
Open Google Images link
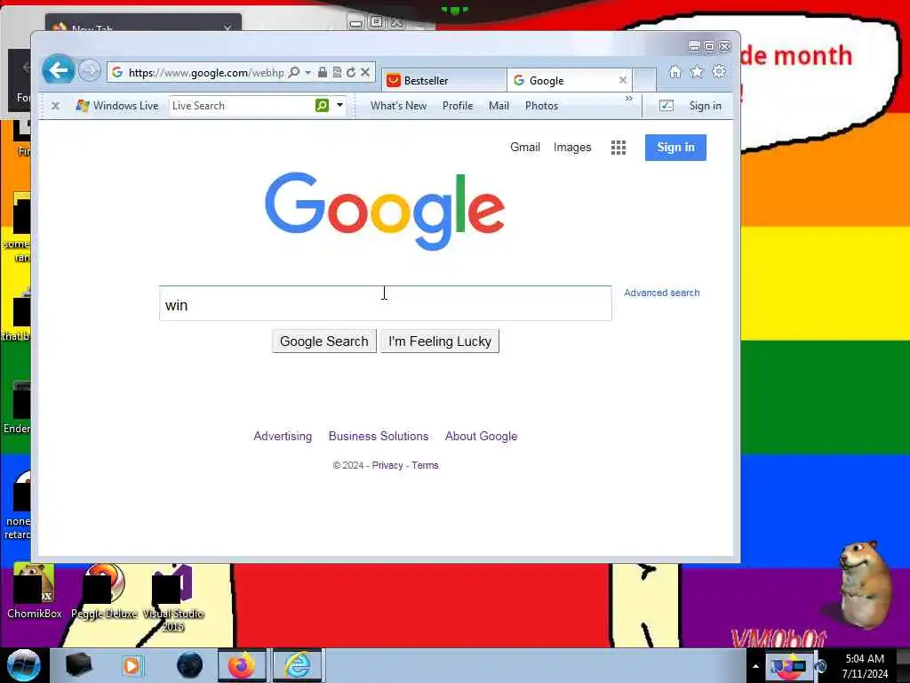pos(572,147)
